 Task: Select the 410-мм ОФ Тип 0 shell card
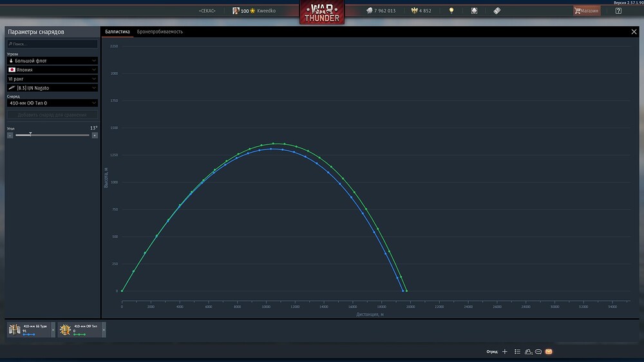point(79,330)
